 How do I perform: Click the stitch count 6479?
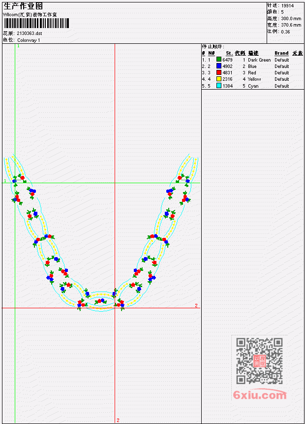click(227, 60)
